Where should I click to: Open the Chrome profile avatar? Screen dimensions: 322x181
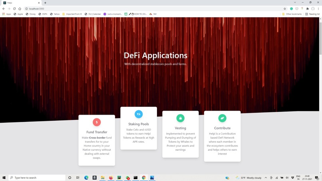click(313, 9)
